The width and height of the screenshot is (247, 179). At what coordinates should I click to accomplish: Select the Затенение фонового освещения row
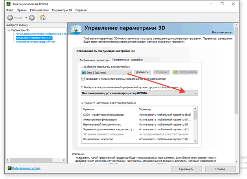coord(137,134)
